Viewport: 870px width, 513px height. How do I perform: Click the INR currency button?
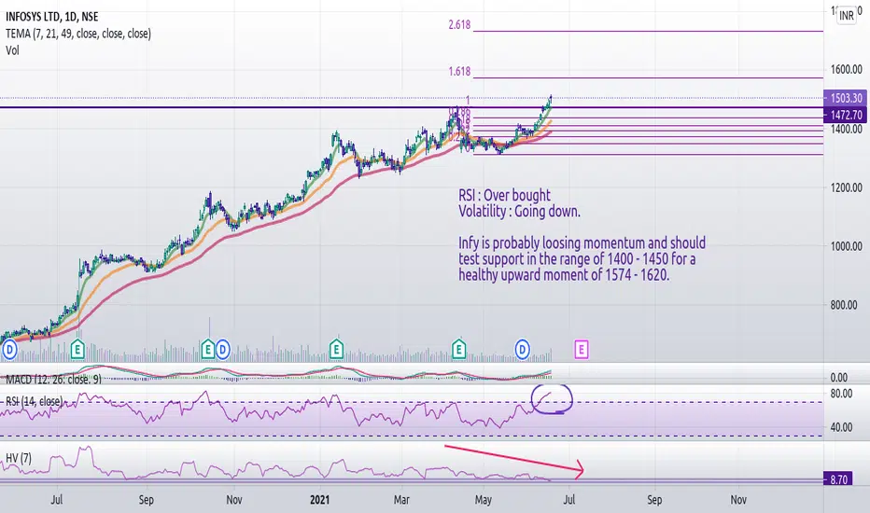846,16
